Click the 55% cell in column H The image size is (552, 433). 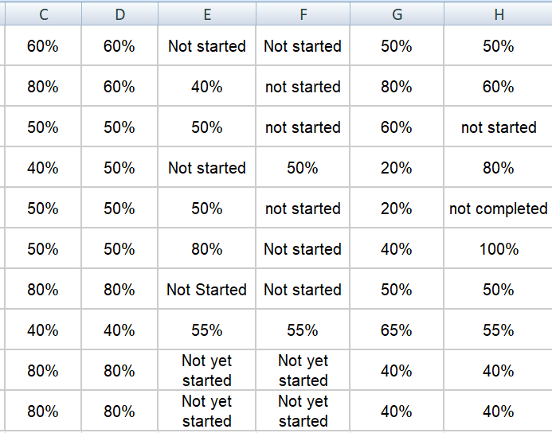pyautogui.click(x=498, y=330)
